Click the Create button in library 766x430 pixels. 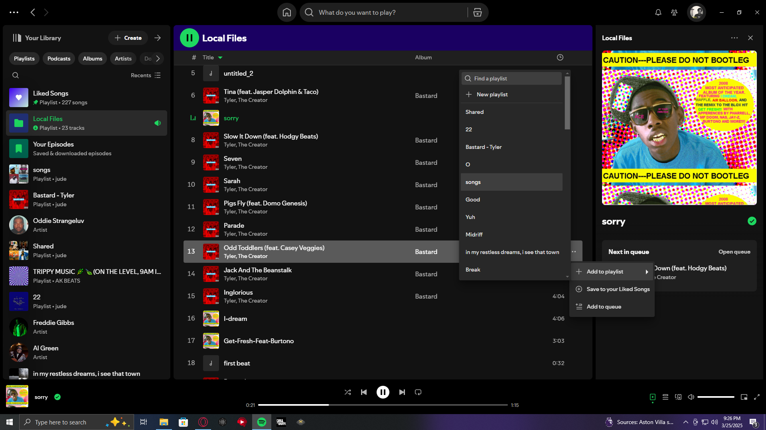[128, 38]
